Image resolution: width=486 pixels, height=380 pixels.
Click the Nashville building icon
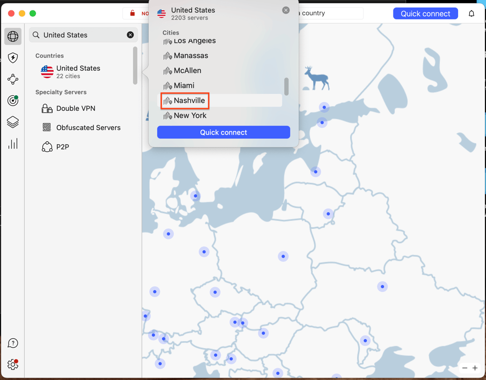(x=168, y=100)
